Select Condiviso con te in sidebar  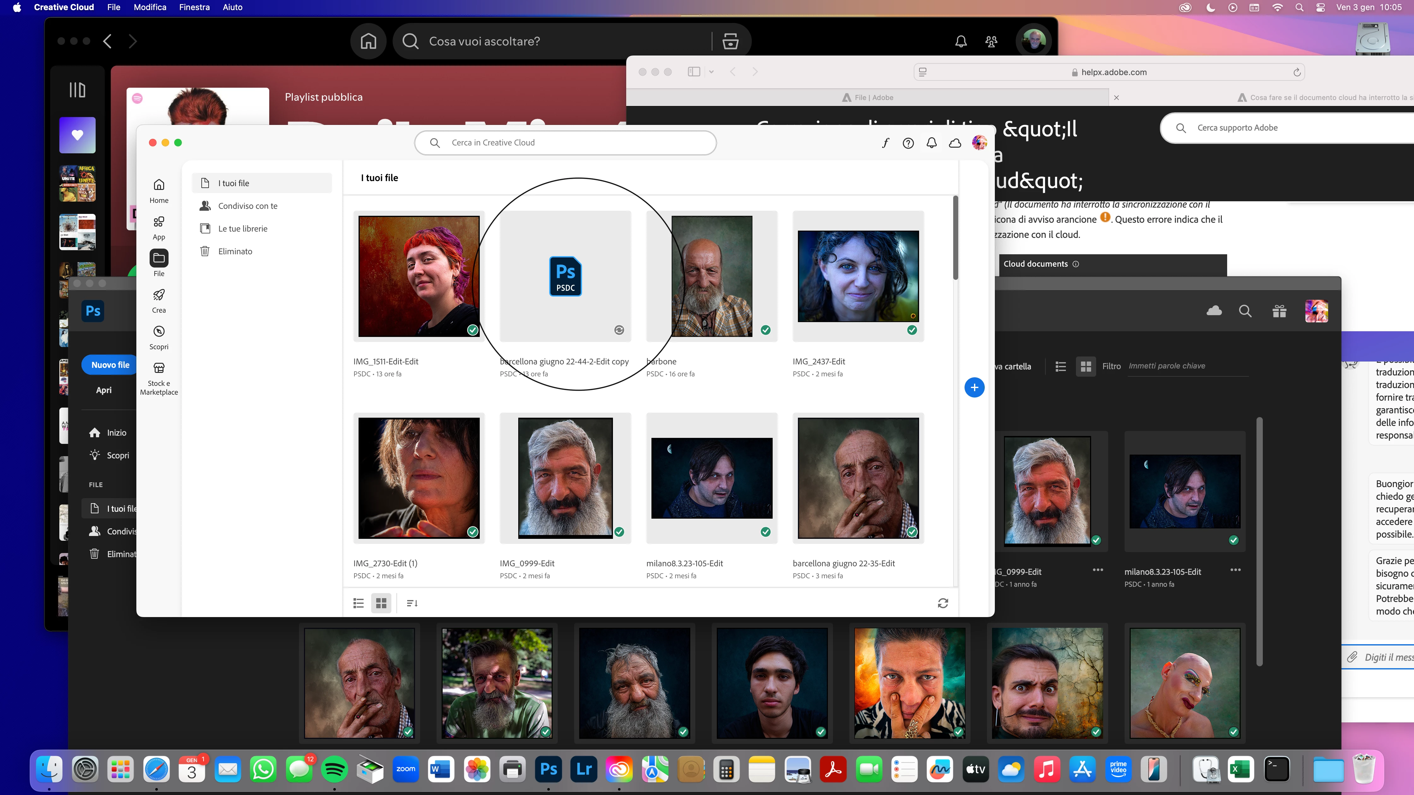pyautogui.click(x=247, y=206)
